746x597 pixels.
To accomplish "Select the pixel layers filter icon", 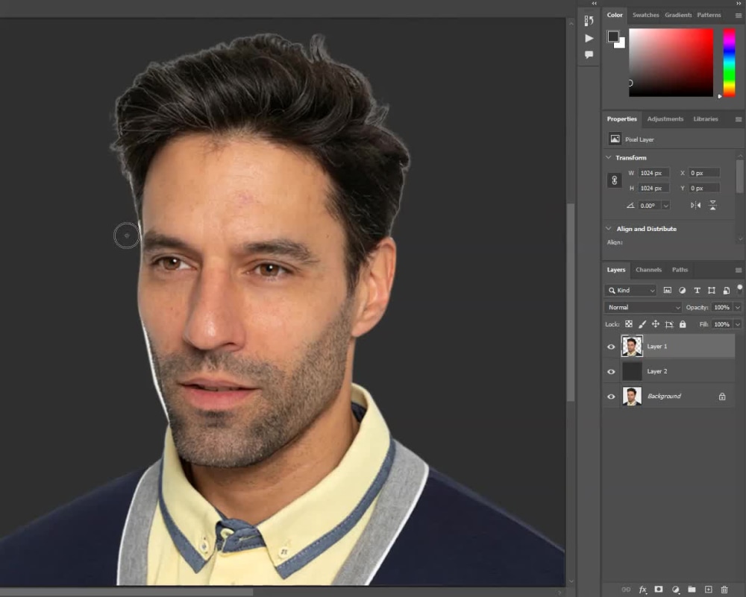I will click(x=668, y=291).
